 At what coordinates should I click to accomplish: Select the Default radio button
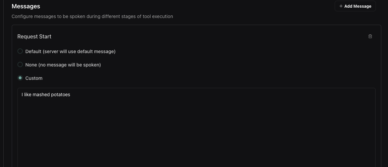tap(20, 51)
